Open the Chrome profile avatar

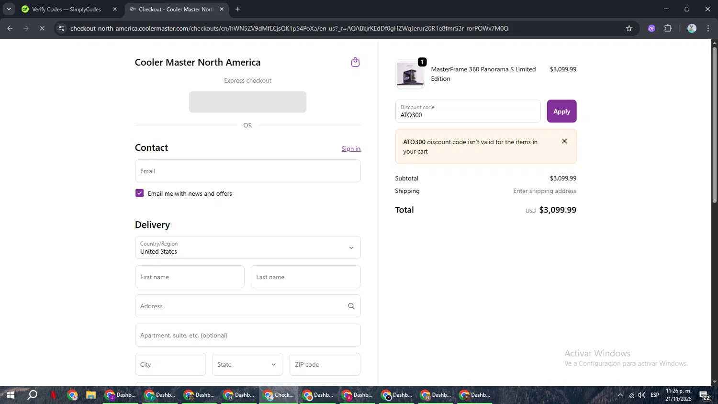[692, 28]
